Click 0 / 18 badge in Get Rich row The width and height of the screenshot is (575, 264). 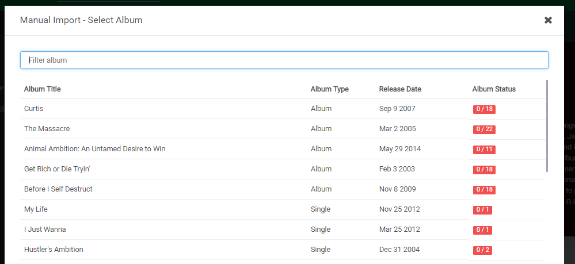(x=484, y=170)
